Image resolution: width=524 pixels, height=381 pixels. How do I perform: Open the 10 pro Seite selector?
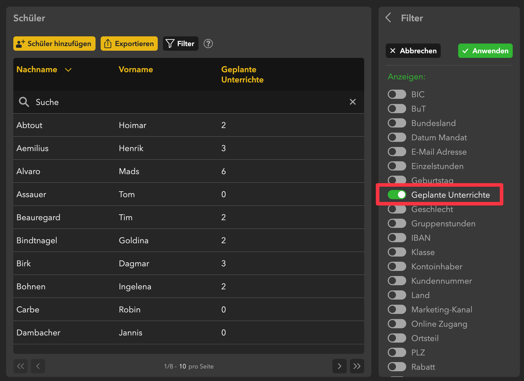(x=182, y=366)
